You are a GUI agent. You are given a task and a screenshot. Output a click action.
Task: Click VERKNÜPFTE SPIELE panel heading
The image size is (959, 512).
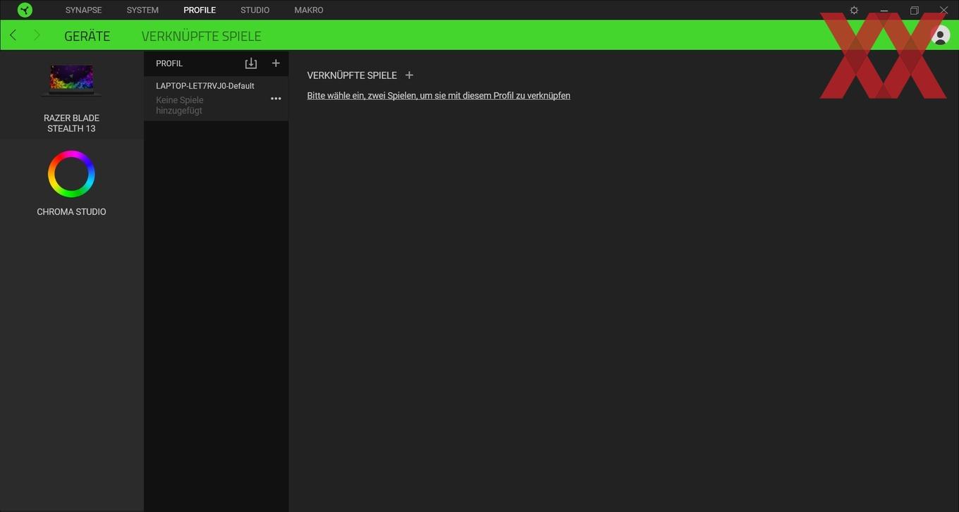pyautogui.click(x=352, y=75)
